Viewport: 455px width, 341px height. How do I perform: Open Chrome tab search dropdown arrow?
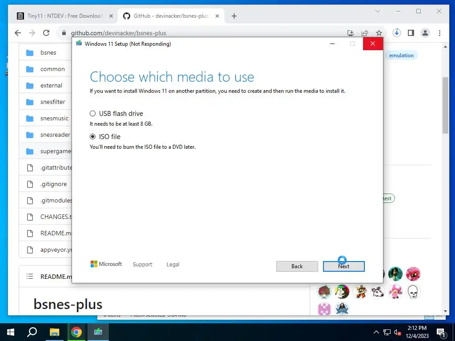coord(378,11)
